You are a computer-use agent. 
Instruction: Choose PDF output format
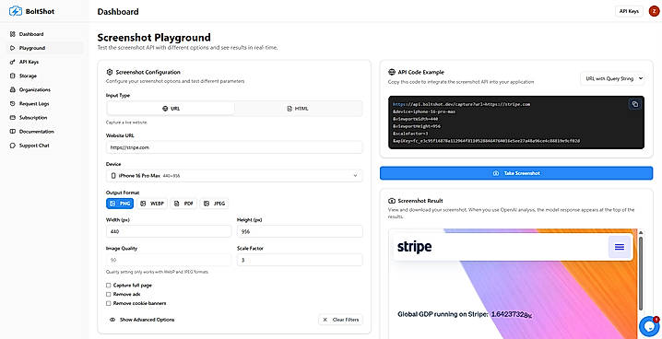(x=183, y=204)
